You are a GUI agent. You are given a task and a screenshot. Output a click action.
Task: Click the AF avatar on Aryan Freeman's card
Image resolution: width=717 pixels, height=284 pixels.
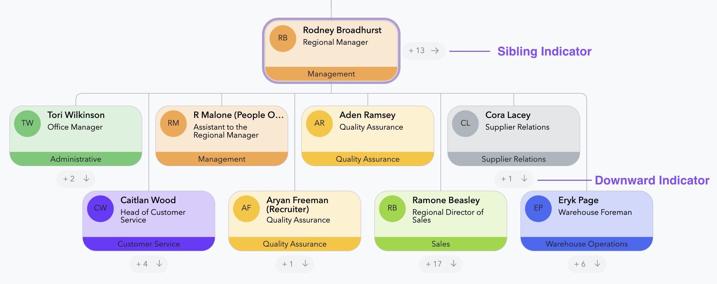click(x=246, y=208)
